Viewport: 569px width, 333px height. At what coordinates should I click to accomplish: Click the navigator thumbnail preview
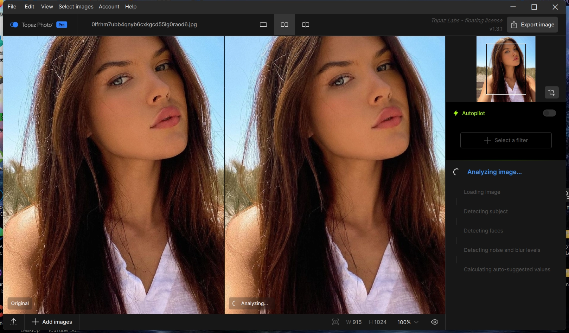(506, 69)
